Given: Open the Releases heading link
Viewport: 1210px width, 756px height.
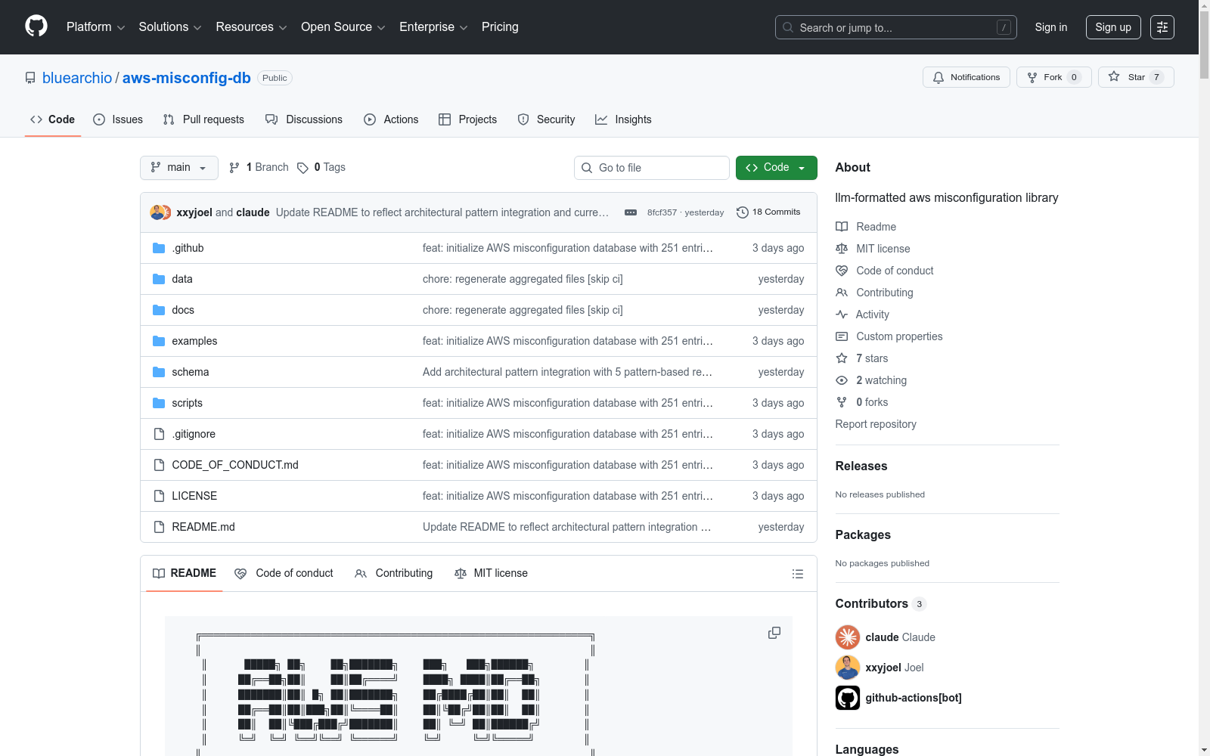Looking at the screenshot, I should click(x=861, y=466).
